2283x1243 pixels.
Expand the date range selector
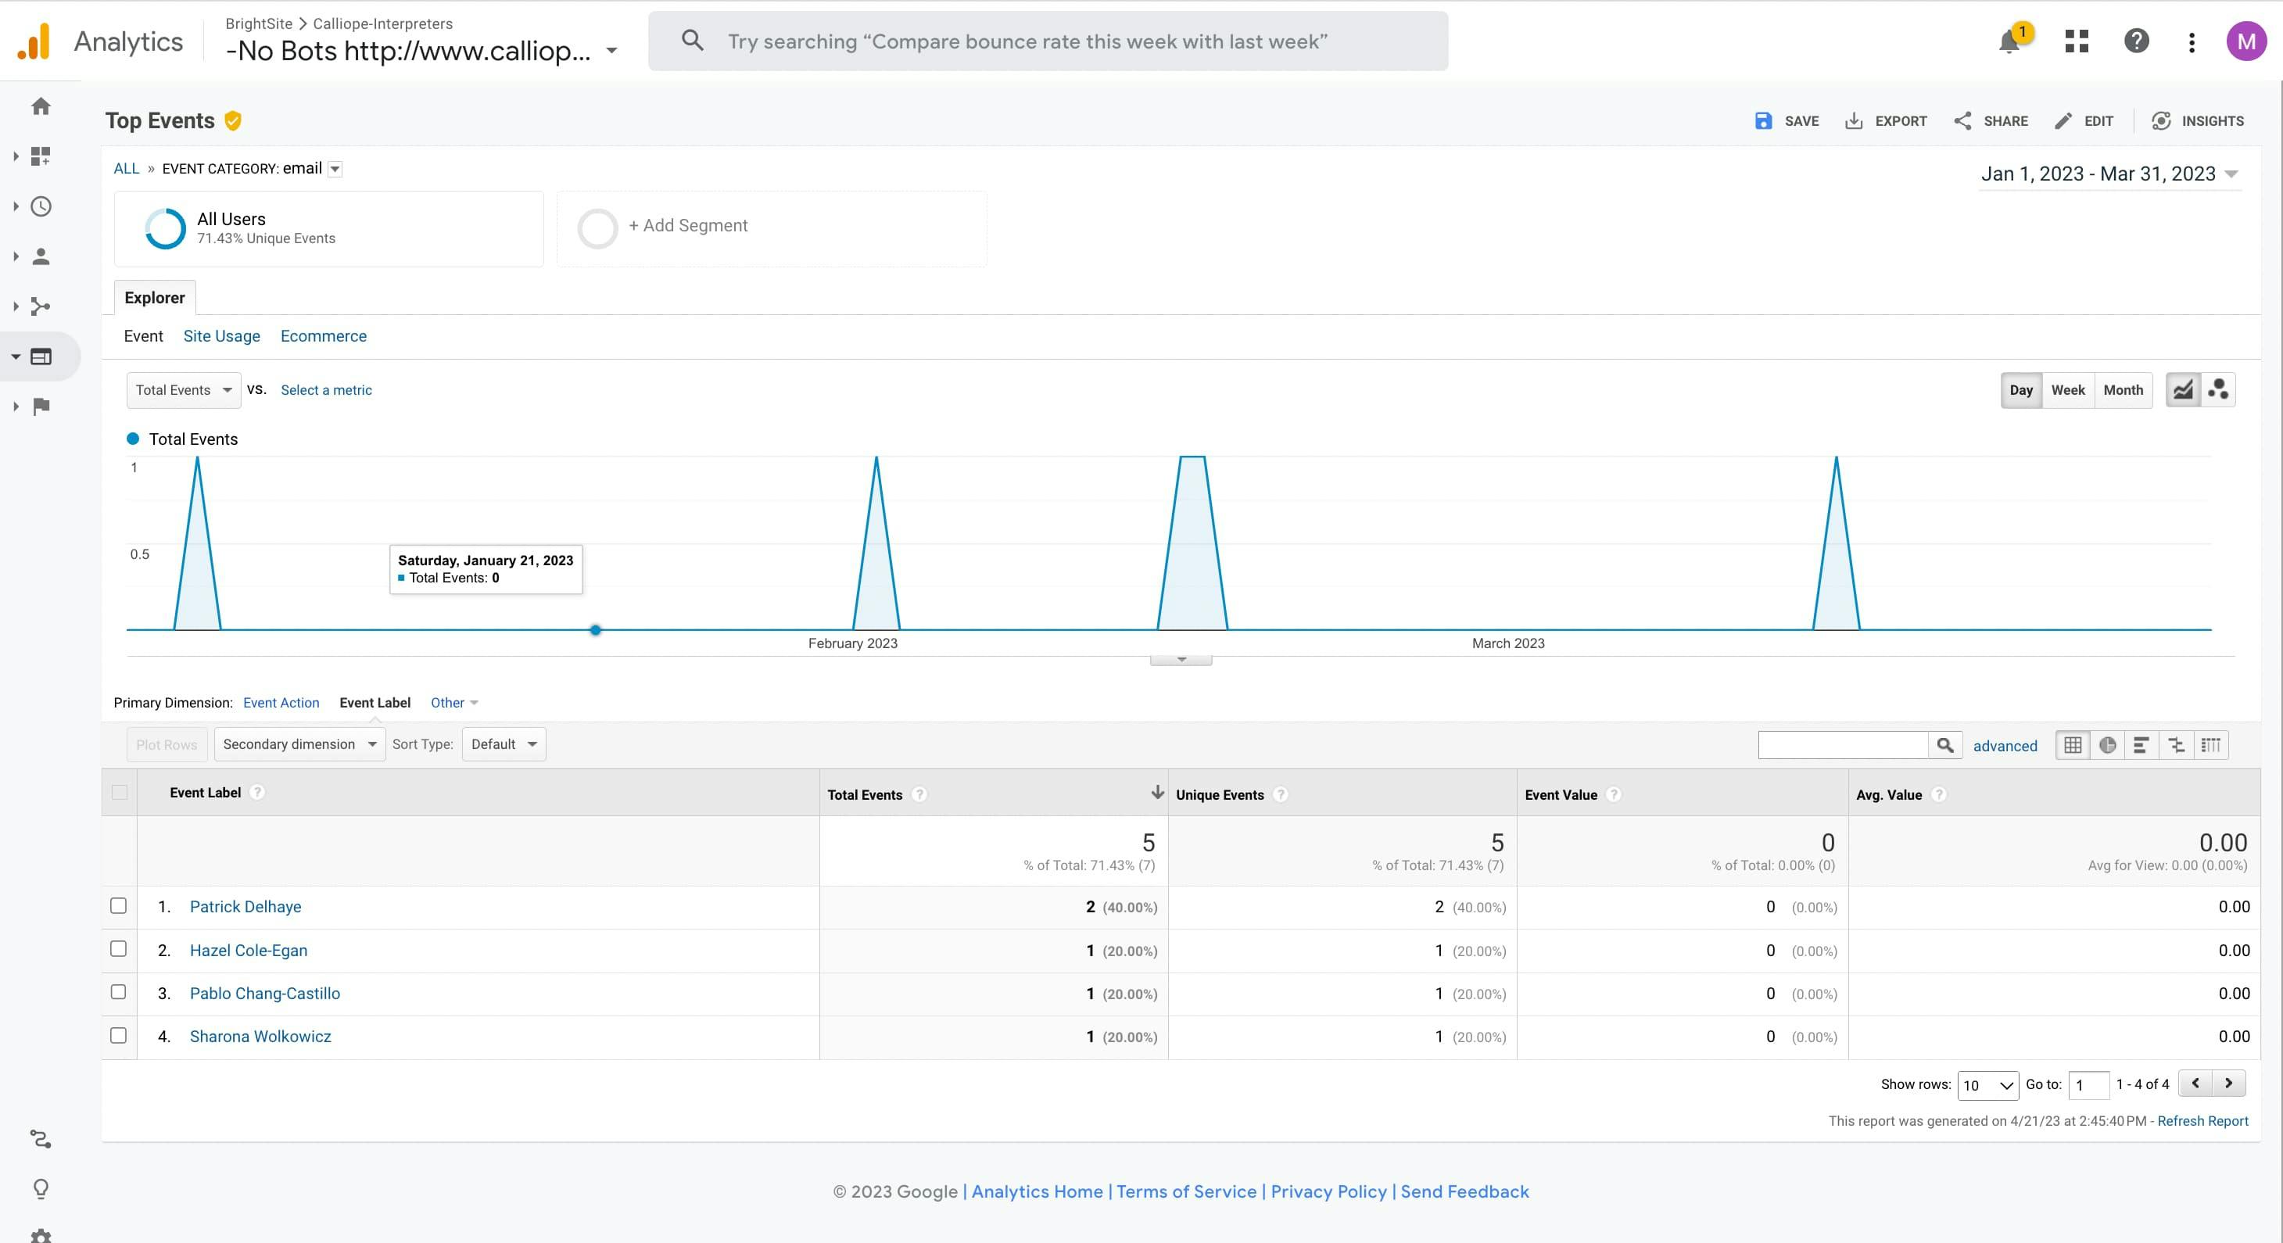(x=2110, y=174)
